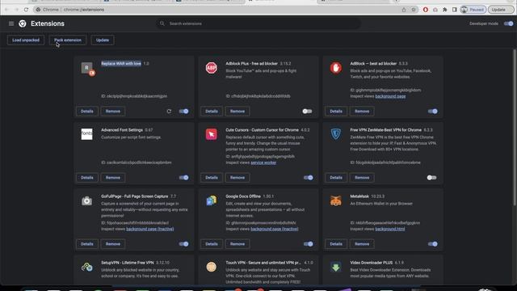The height and width of the screenshot is (291, 517).
Task: Enable Adblock Plus extension
Action: [x=307, y=112]
